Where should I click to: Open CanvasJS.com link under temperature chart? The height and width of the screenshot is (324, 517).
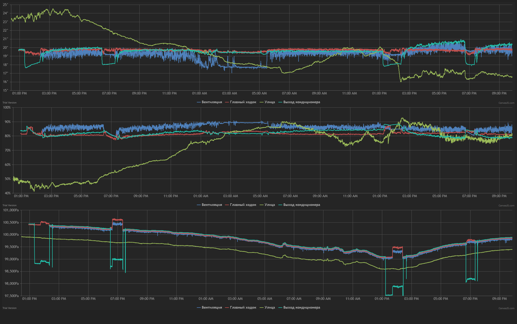[506, 103]
